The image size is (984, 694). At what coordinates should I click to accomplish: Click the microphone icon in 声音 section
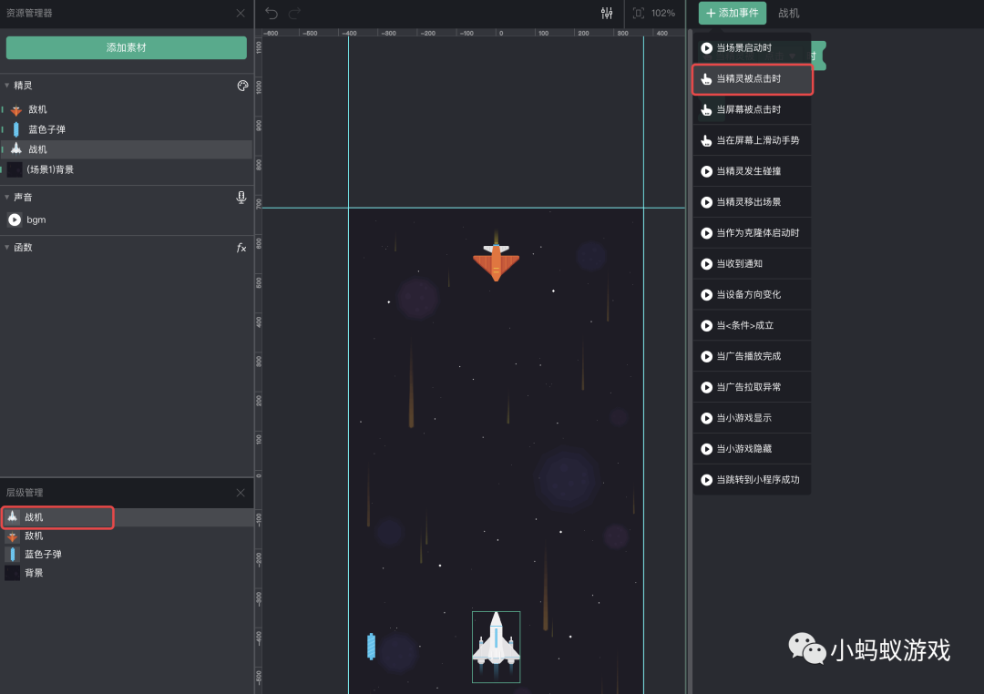coord(241,197)
